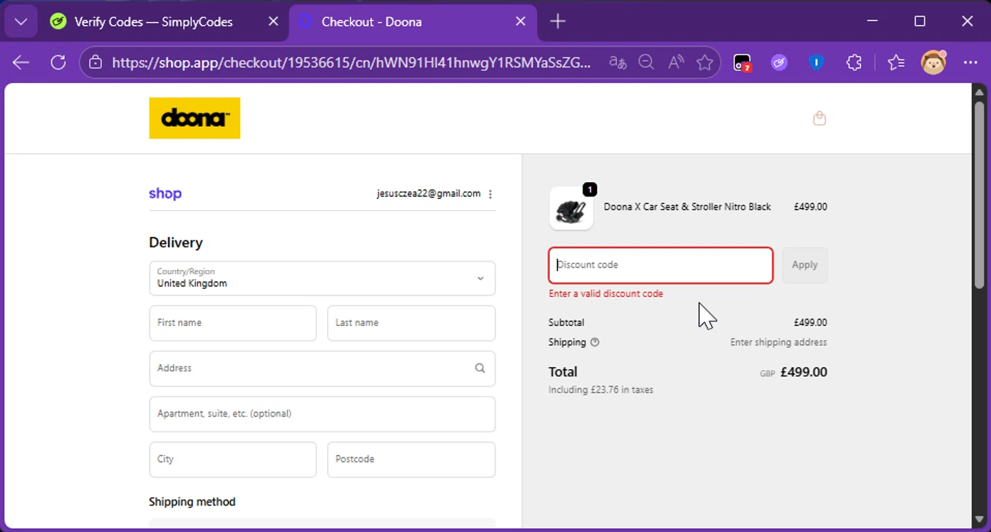
Task: Click the Shipping method heading
Action: pos(192,502)
